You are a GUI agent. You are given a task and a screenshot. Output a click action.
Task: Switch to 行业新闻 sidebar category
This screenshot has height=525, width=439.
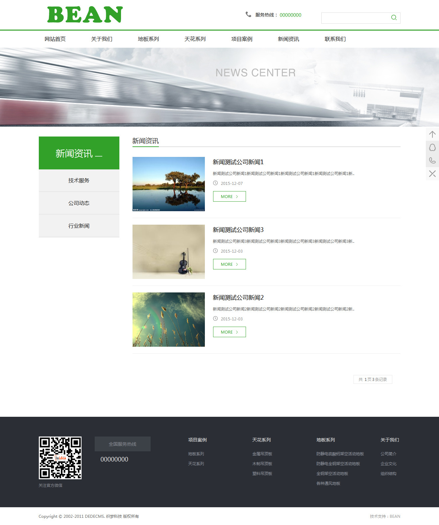pyautogui.click(x=79, y=226)
